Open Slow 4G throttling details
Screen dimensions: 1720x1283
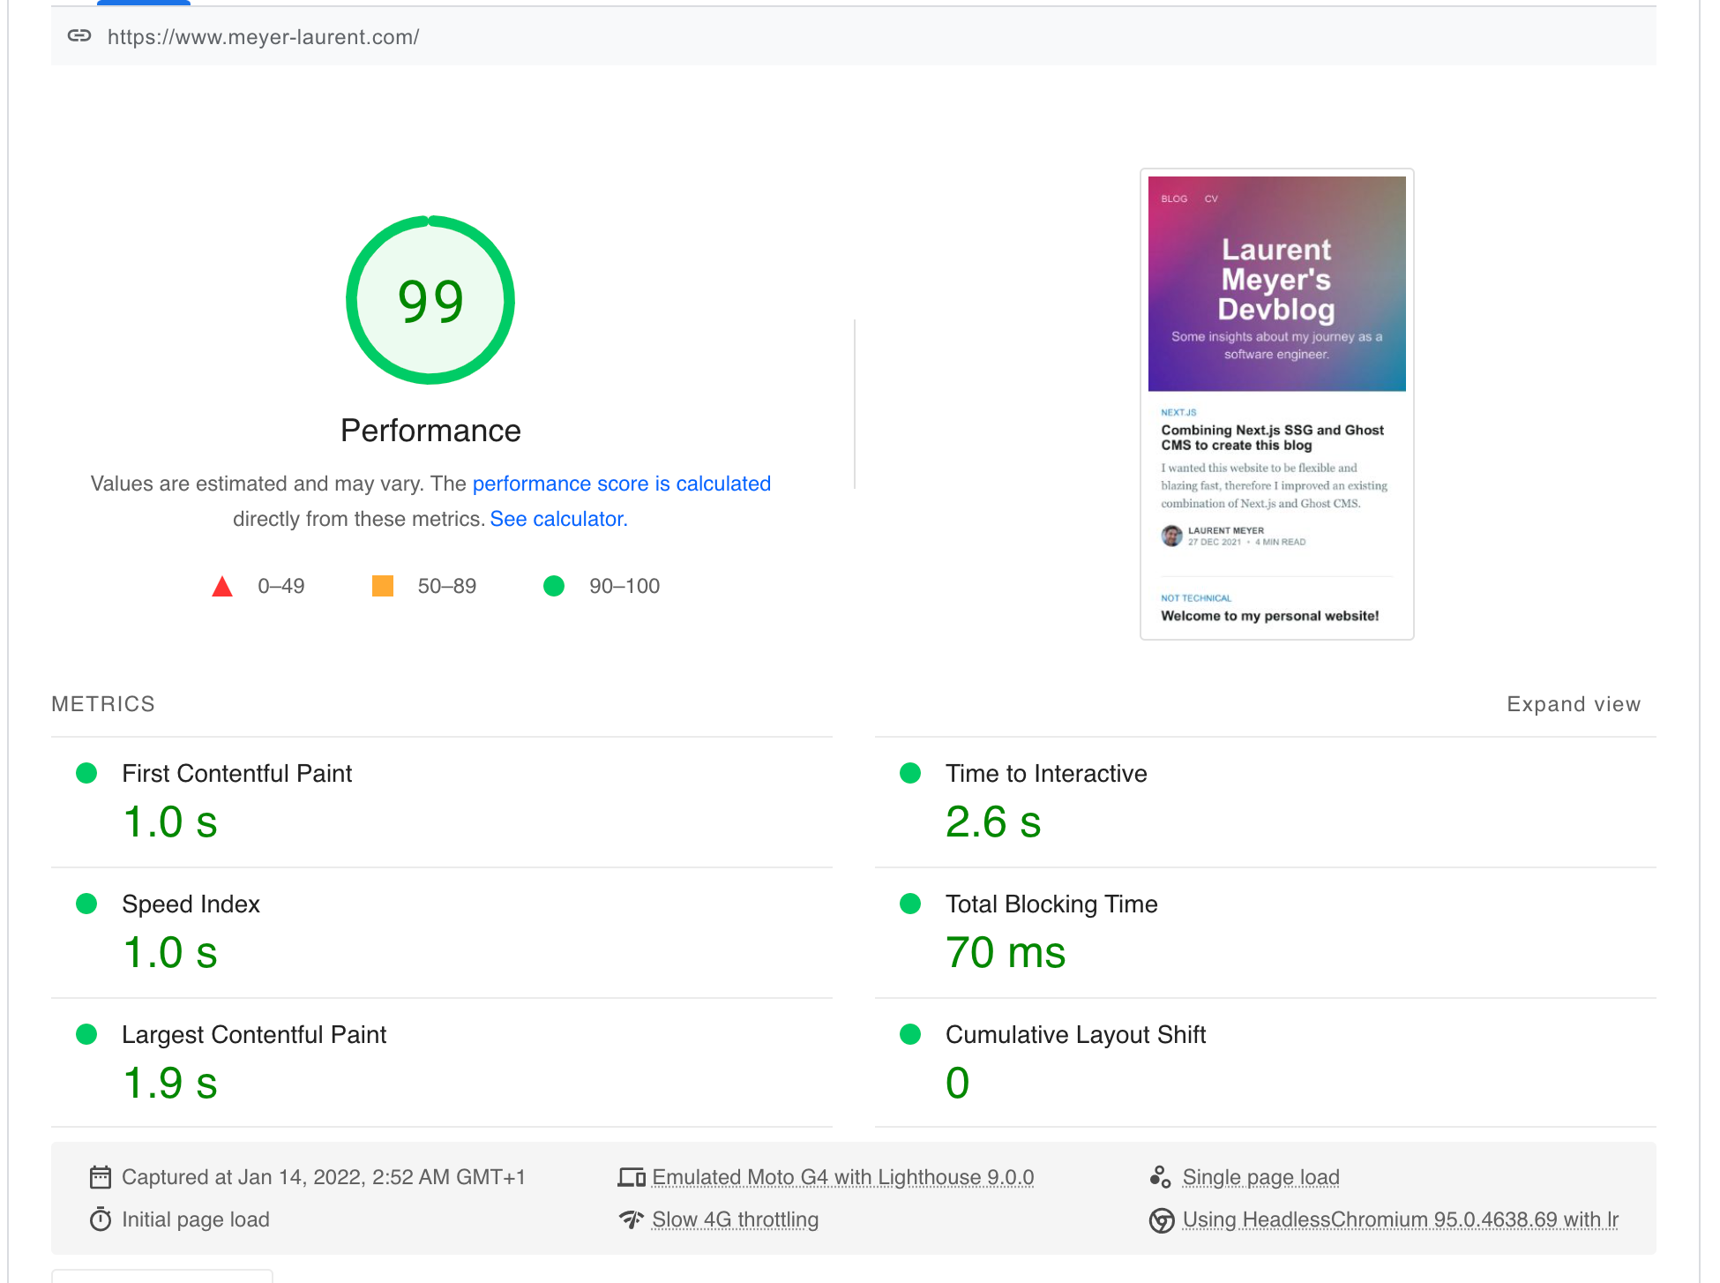pos(736,1219)
